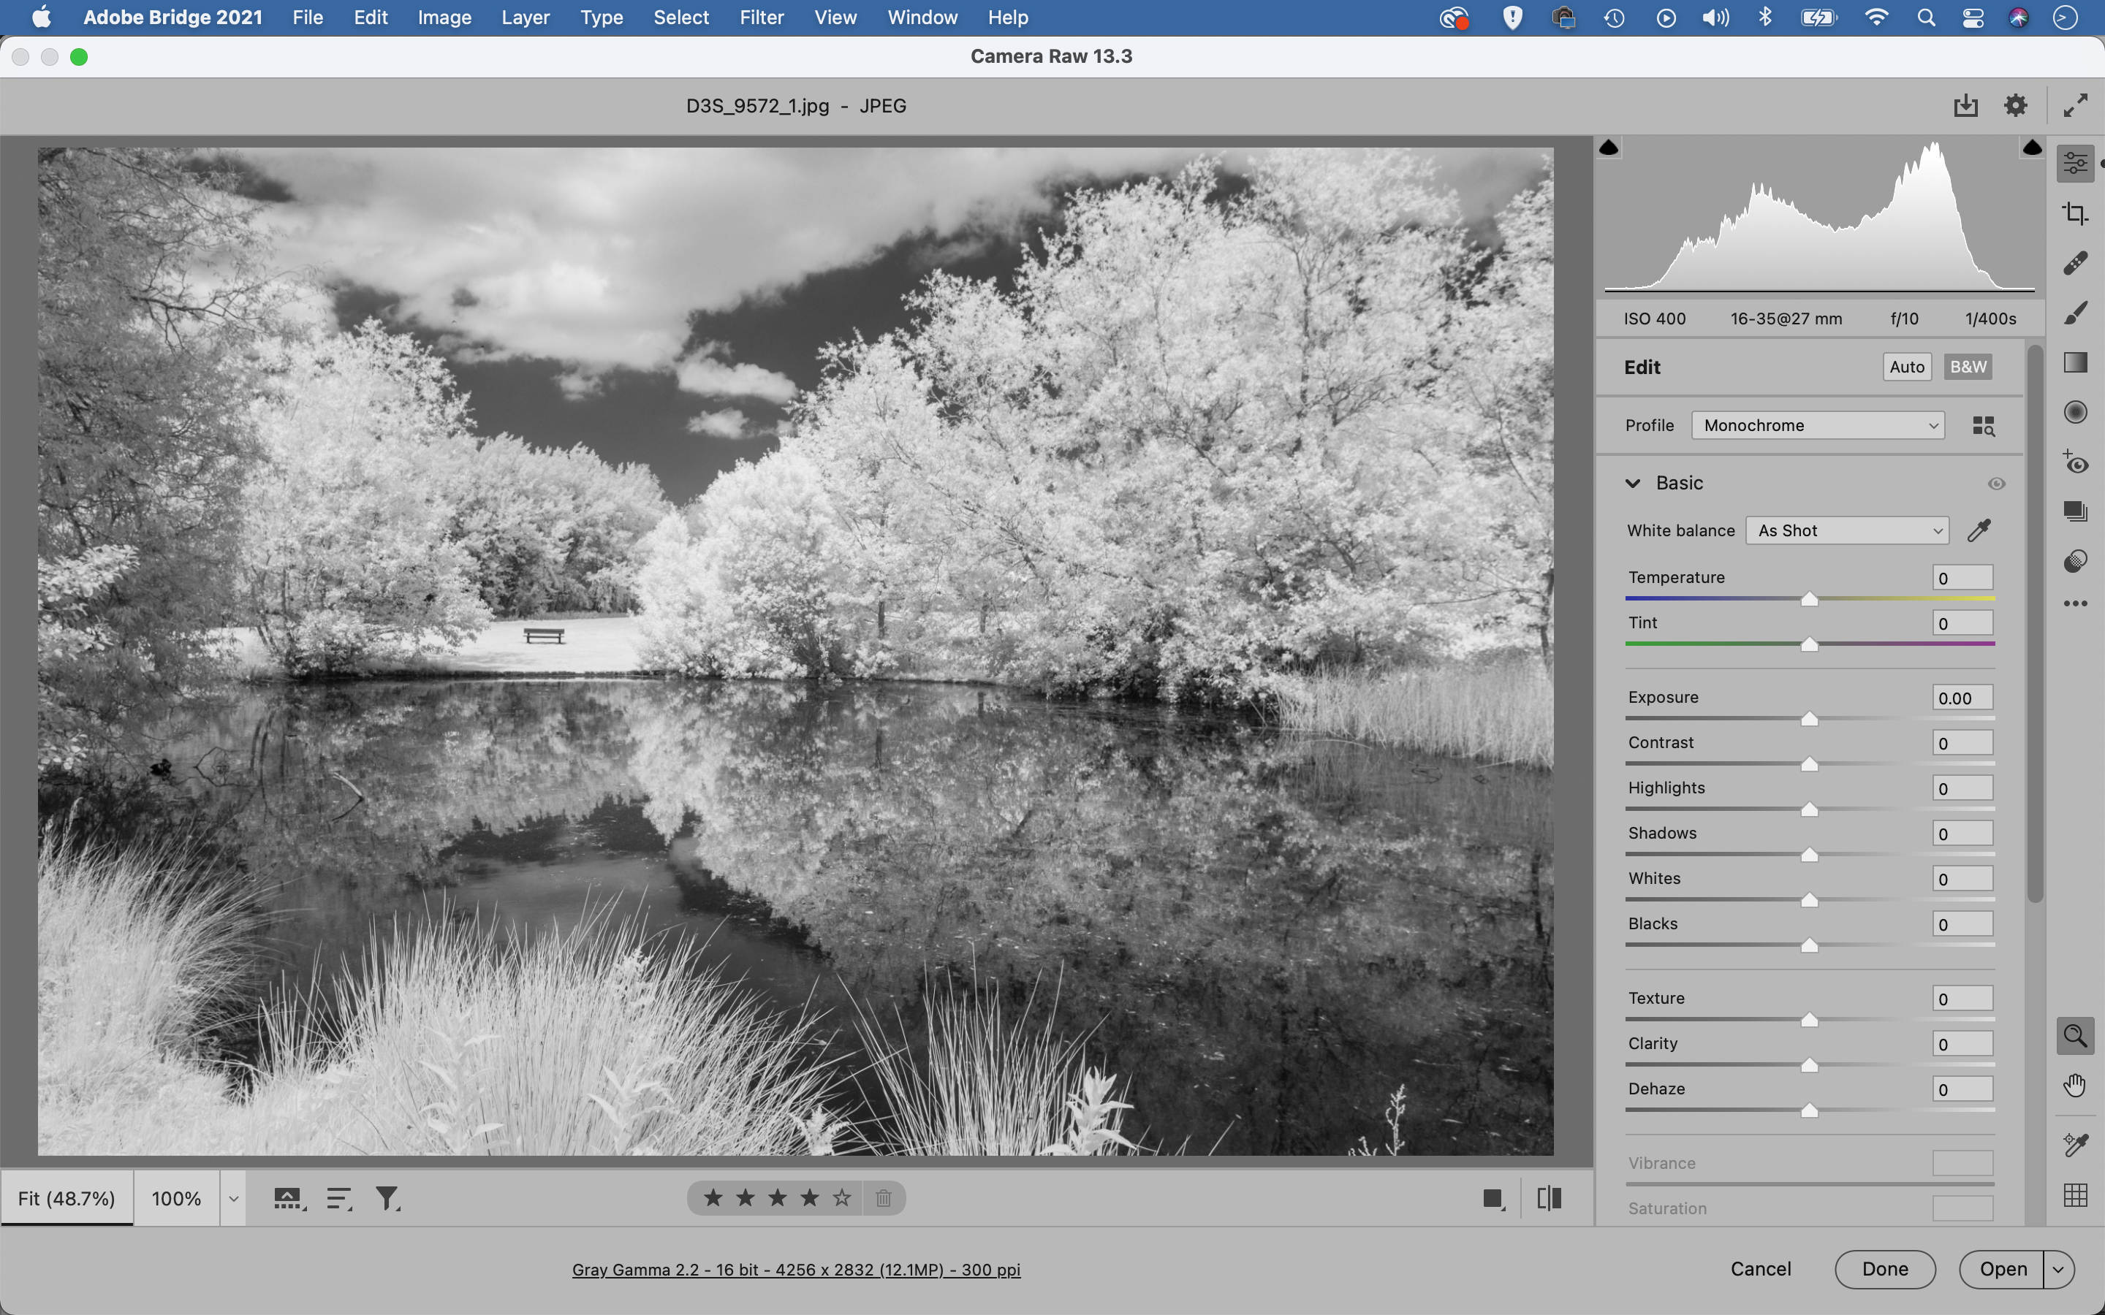Screen dimensions: 2105x1315
Task: Open the sort order icon
Action: 338,1198
